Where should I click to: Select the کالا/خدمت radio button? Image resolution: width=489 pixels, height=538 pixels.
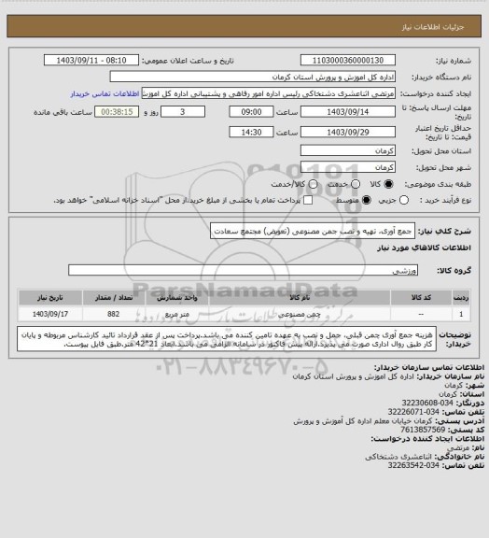coord(313,184)
